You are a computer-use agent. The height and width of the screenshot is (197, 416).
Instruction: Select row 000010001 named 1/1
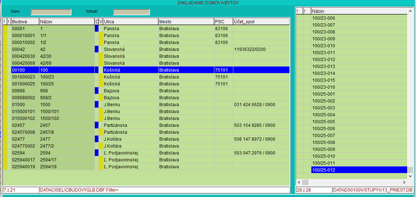pos(146,35)
